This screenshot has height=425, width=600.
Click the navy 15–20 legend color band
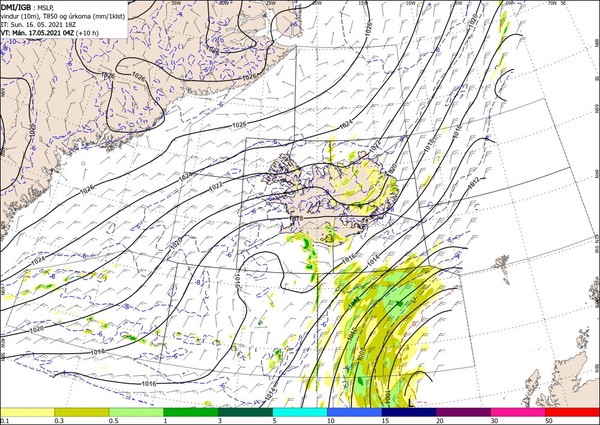tap(409, 412)
